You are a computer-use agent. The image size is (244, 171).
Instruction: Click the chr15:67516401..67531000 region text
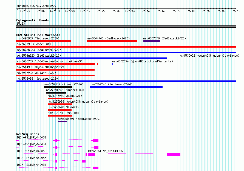[36, 6]
